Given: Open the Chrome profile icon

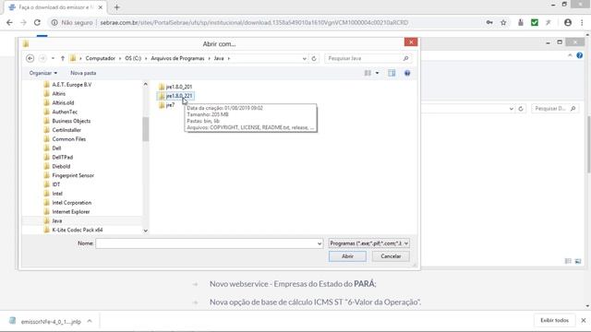Looking at the screenshot, I should pos(568,22).
